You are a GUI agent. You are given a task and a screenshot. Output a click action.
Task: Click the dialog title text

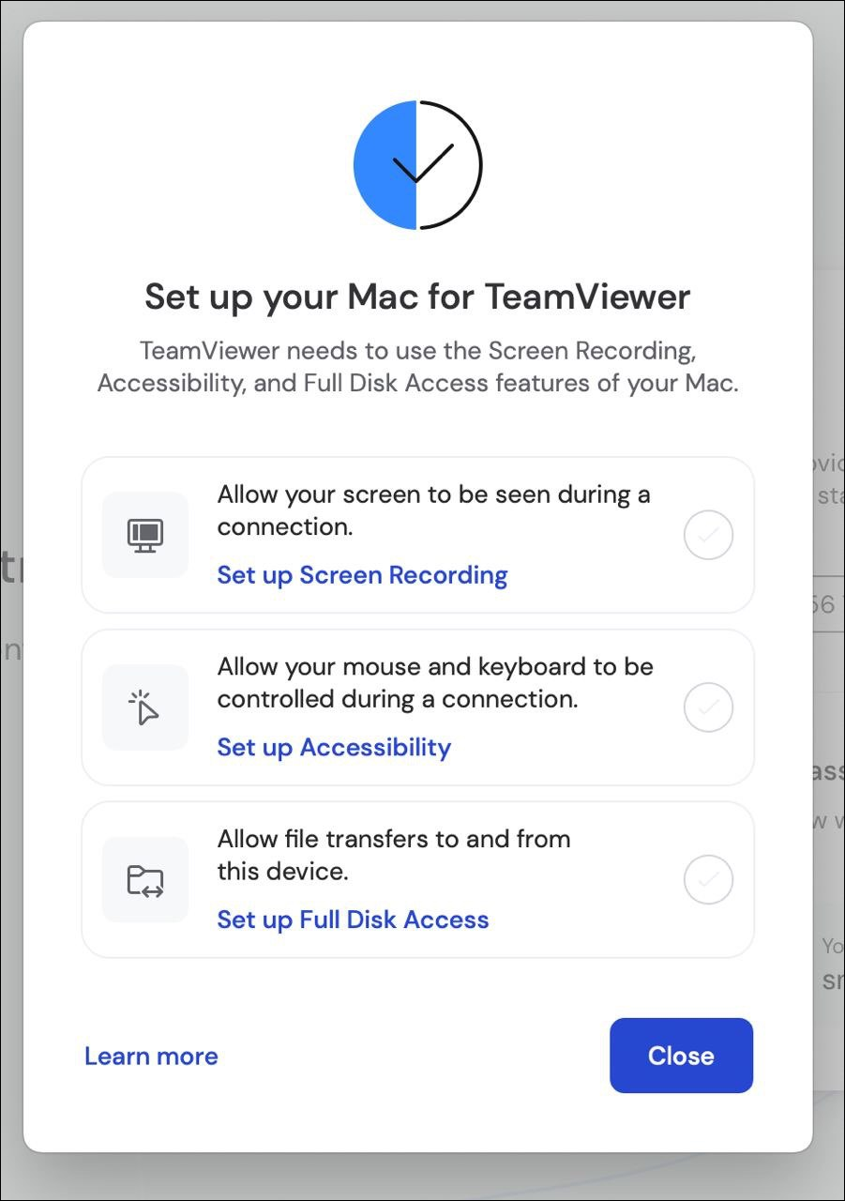coord(416,296)
